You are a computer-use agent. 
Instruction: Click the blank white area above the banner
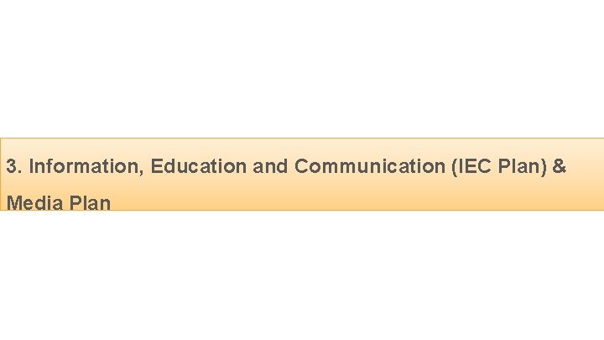(x=302, y=69)
